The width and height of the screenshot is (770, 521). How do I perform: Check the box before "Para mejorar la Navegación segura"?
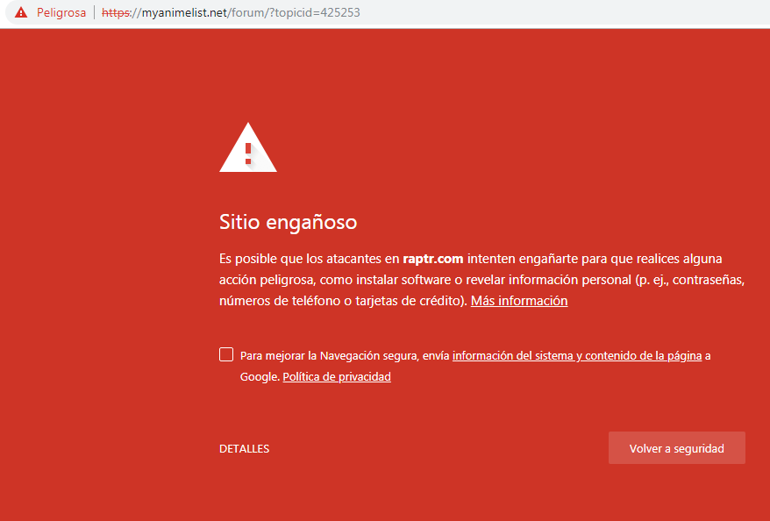pyautogui.click(x=225, y=353)
